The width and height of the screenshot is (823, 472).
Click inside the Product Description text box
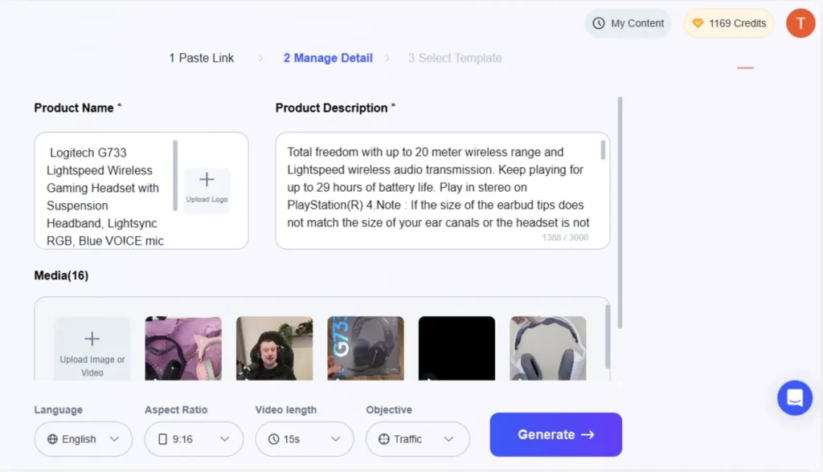coord(438,187)
